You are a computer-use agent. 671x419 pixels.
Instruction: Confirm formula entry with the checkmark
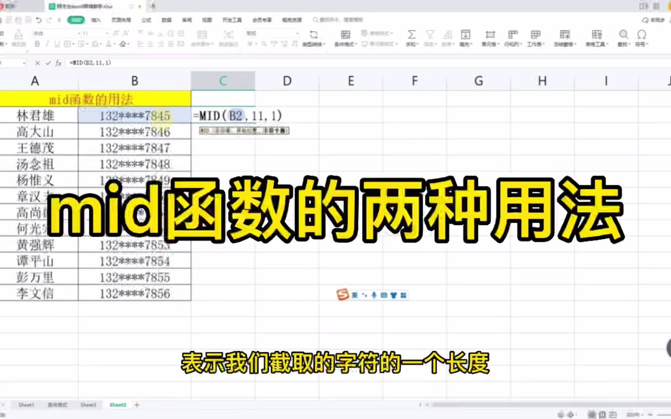point(48,63)
